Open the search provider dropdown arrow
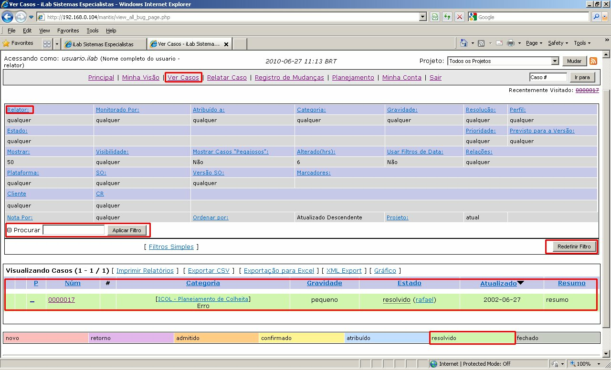 coord(605,17)
